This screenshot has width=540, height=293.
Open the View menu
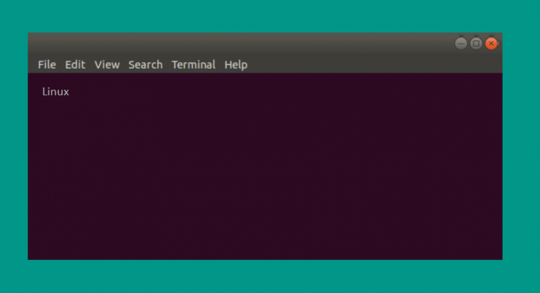coord(107,65)
